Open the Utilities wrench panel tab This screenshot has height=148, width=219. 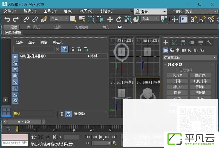tap(209, 42)
